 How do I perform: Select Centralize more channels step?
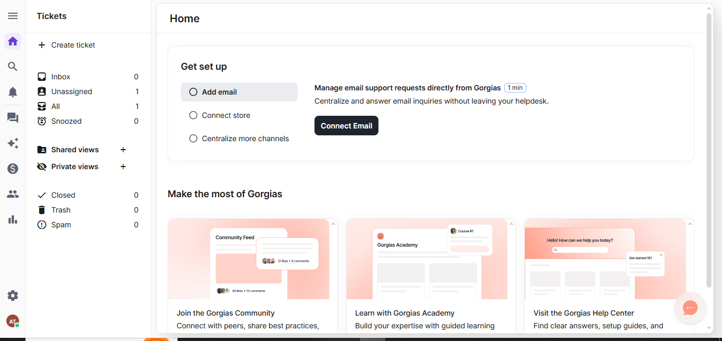pyautogui.click(x=239, y=139)
